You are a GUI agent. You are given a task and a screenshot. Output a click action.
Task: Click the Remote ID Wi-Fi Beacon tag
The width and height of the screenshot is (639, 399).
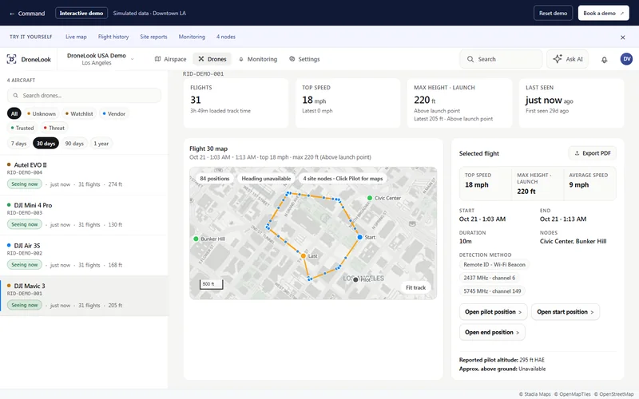pyautogui.click(x=494, y=265)
